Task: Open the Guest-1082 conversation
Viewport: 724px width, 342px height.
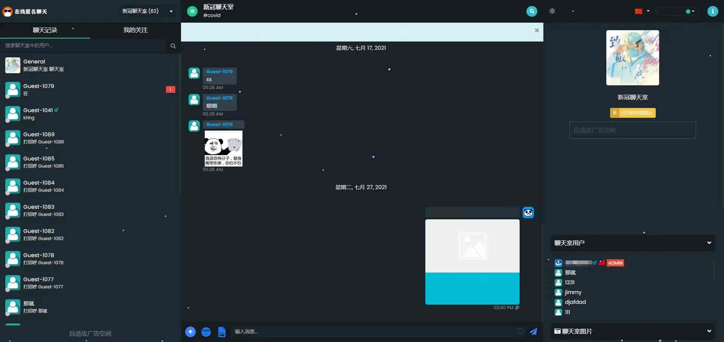Action: [90, 234]
